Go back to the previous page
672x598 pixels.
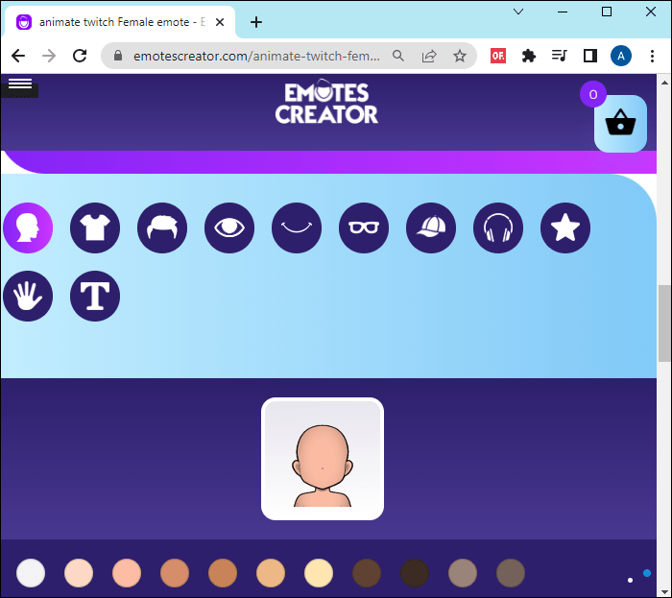pos(18,56)
